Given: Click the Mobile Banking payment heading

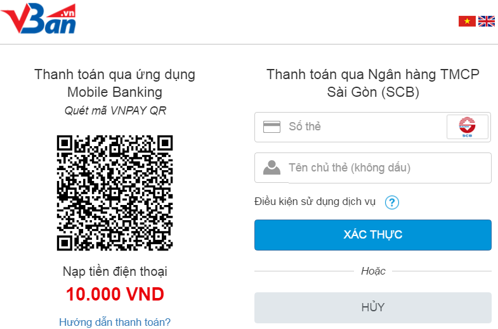Looking at the screenshot, I should (x=115, y=83).
